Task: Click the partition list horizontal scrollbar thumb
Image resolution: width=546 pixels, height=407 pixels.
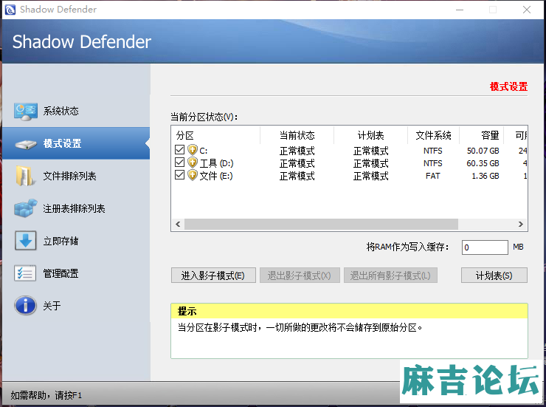Action: [321, 224]
